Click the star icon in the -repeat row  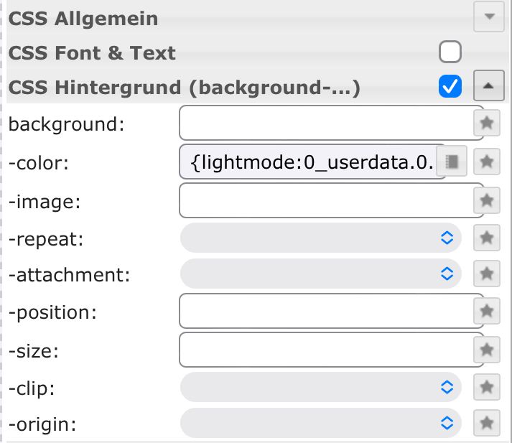pos(487,238)
